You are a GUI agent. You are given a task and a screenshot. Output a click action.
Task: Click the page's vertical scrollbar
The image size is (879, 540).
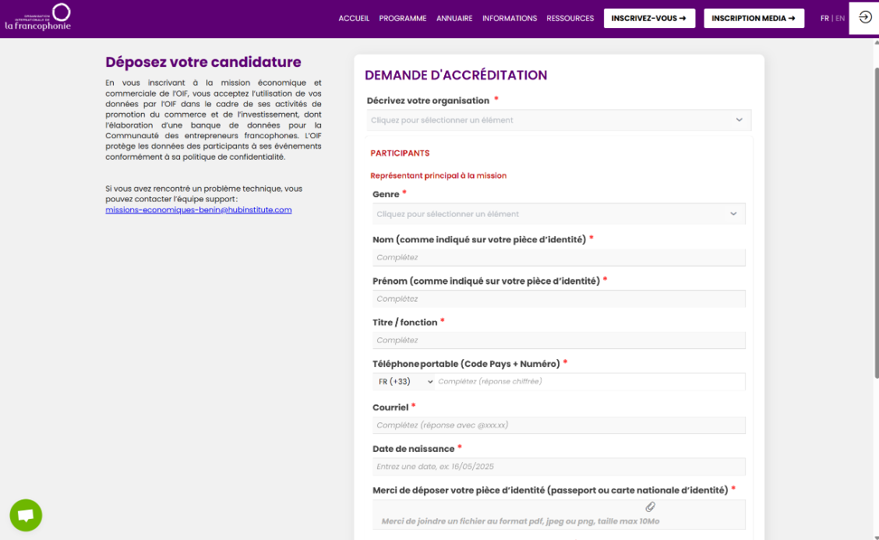[874, 234]
